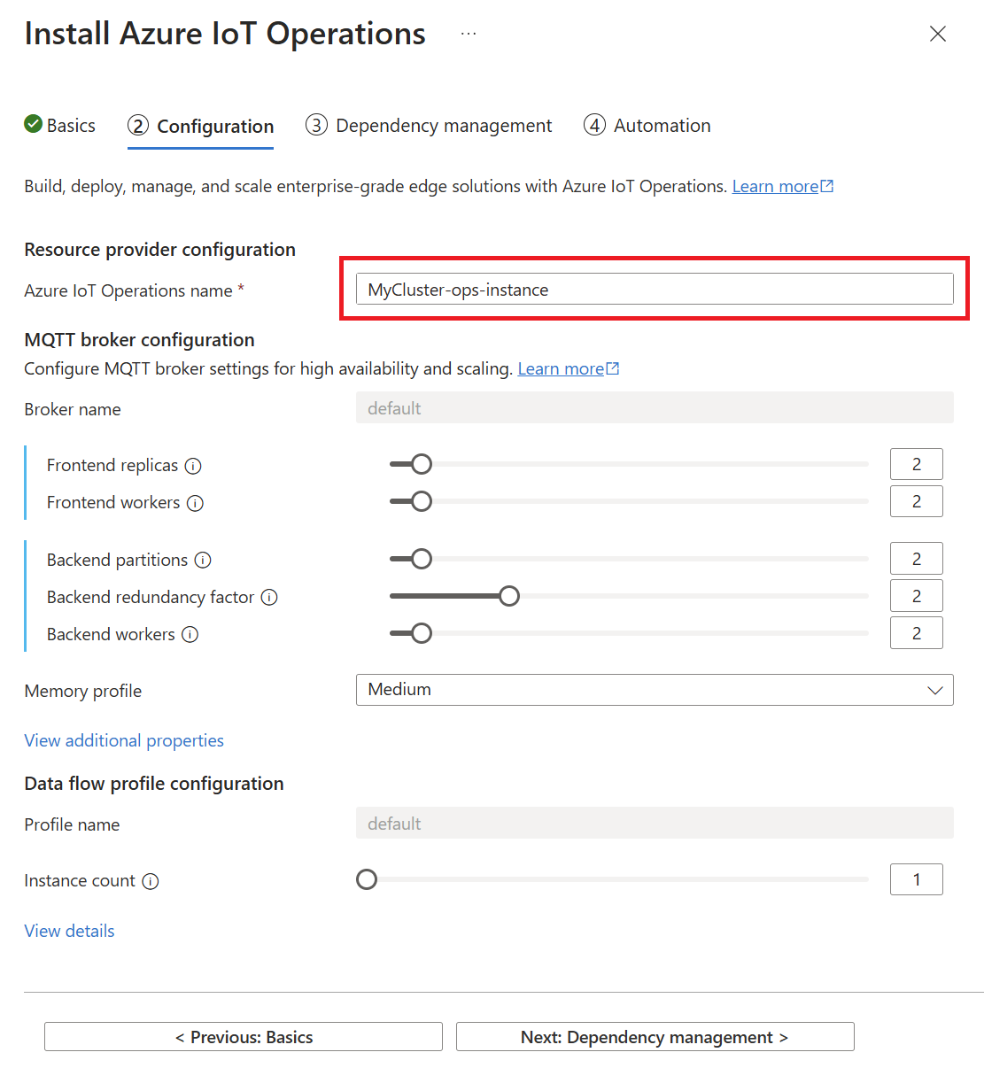Click the Backend redundancy factor info icon
984x1091 pixels.
pyautogui.click(x=269, y=597)
